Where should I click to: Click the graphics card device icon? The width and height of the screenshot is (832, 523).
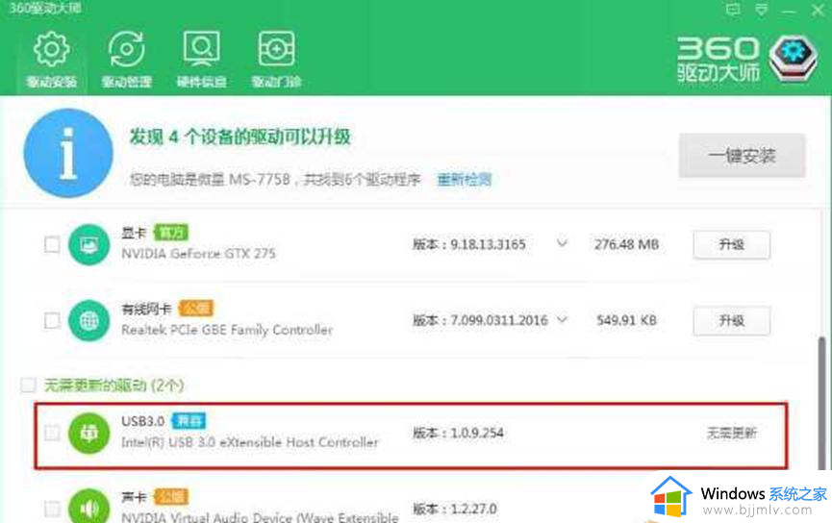pyautogui.click(x=88, y=244)
